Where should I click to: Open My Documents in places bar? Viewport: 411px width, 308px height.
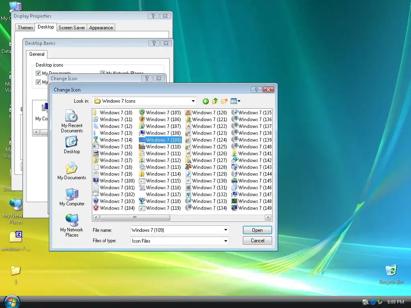(72, 171)
